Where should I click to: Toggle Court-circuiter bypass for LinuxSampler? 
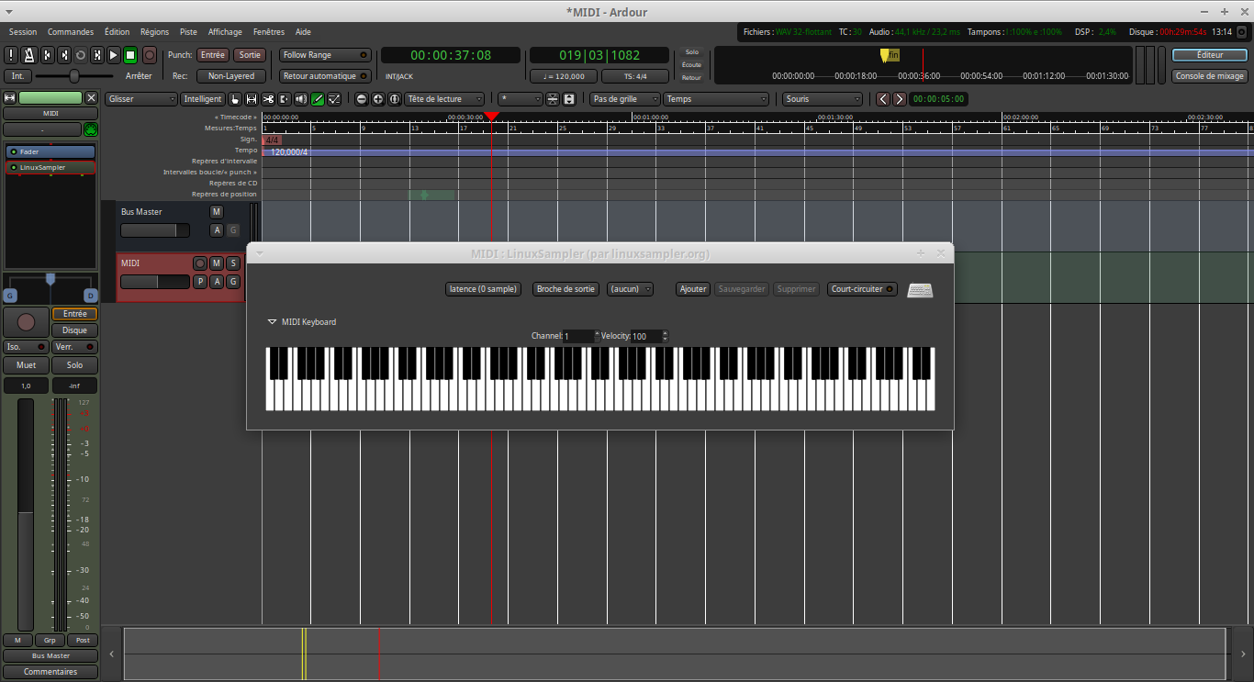tap(861, 289)
